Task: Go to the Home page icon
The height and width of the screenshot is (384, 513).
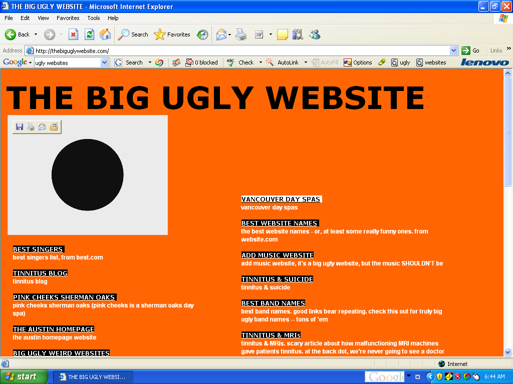Action: coord(105,34)
